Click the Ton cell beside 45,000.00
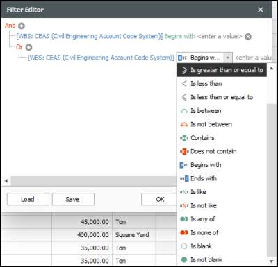This screenshot has height=267, width=278. tap(134, 222)
